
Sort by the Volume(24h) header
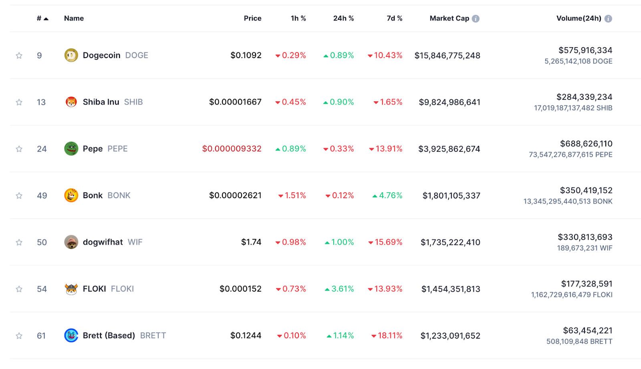[579, 18]
